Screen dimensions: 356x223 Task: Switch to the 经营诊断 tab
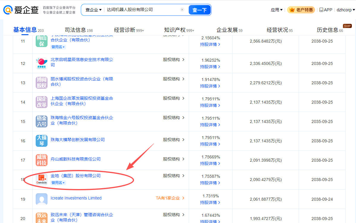point(129,30)
